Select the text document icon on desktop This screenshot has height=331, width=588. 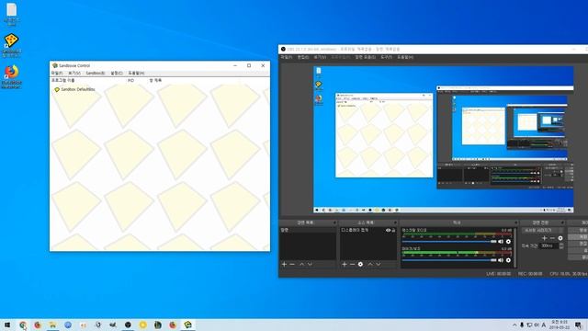click(12, 15)
